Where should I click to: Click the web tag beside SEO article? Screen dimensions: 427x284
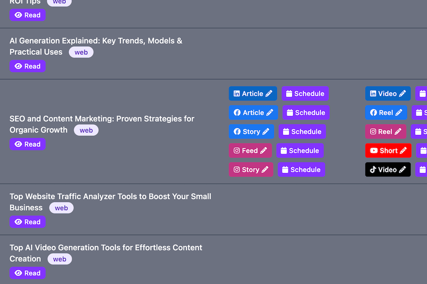tap(86, 130)
